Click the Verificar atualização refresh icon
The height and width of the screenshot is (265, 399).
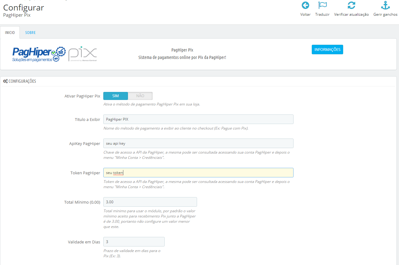[351, 5]
